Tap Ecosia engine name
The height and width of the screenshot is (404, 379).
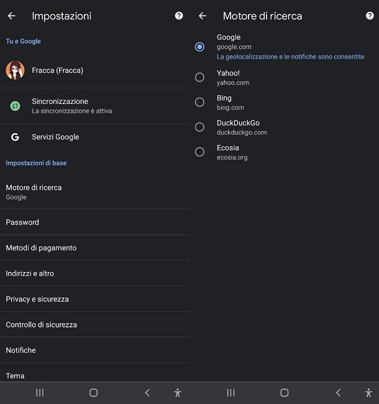(228, 148)
